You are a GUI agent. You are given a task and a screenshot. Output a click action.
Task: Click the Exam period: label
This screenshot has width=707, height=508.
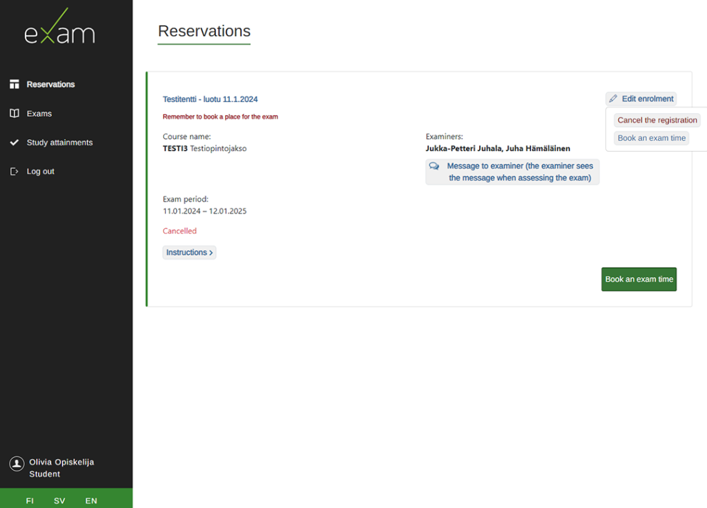[x=185, y=199]
